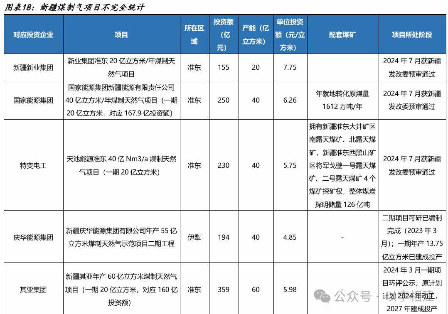Select capacity value 60
Image resolution: width=448 pixels, height=314 pixels.
point(256,290)
